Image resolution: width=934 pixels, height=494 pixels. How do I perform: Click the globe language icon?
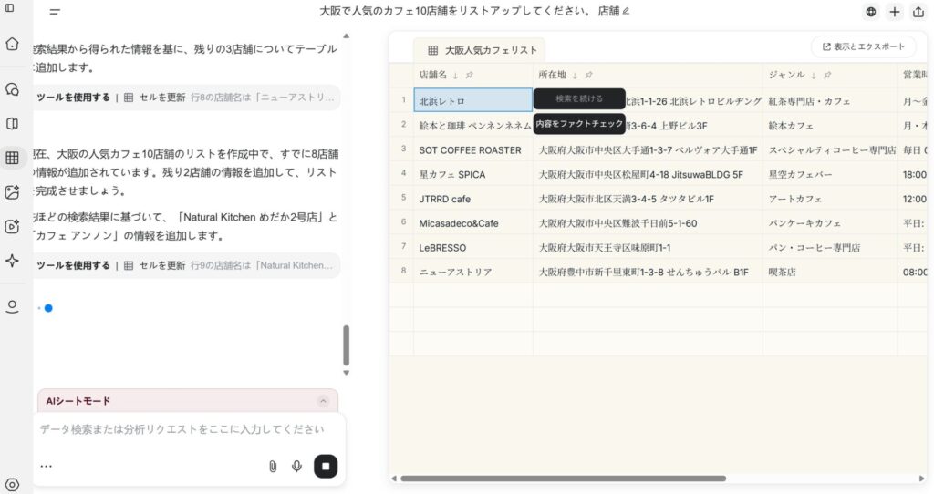point(871,12)
